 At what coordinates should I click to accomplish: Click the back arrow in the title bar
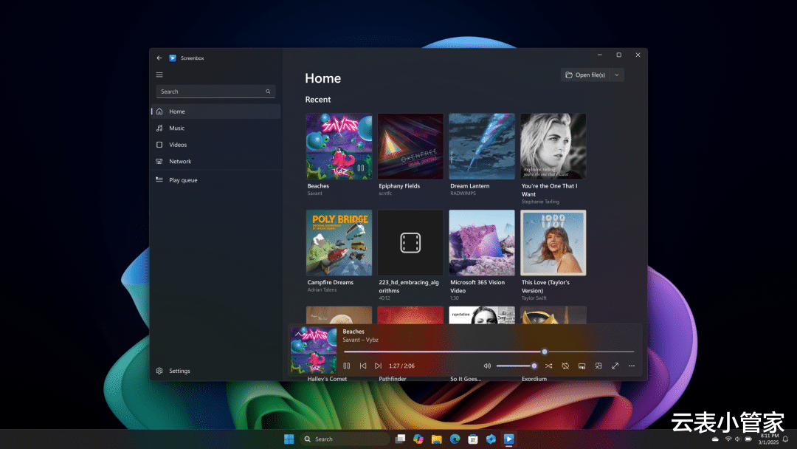click(159, 58)
